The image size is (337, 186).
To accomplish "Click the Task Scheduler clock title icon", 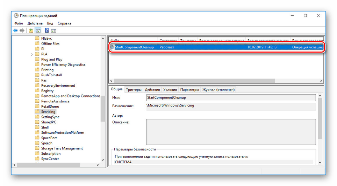I will 16,16.
